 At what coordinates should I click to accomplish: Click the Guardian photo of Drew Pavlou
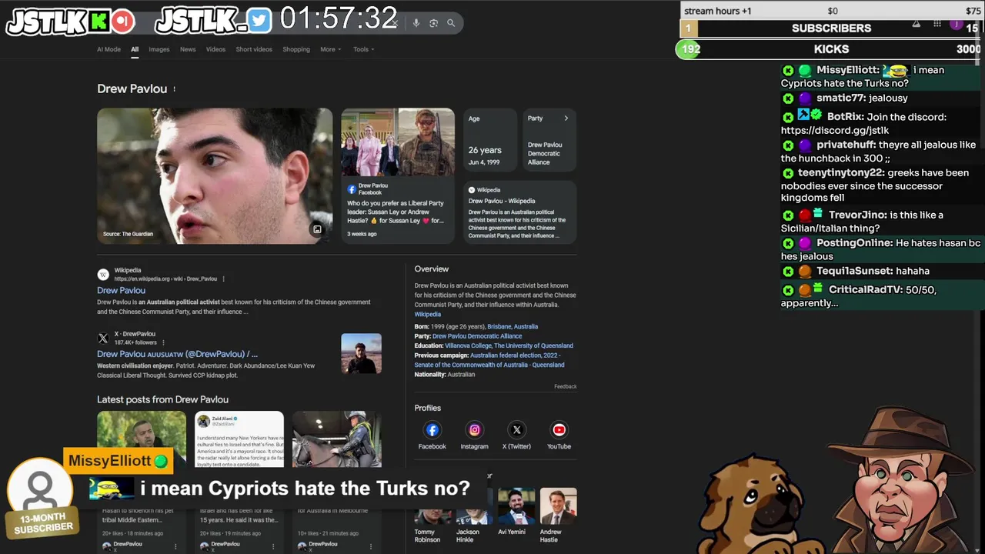215,176
